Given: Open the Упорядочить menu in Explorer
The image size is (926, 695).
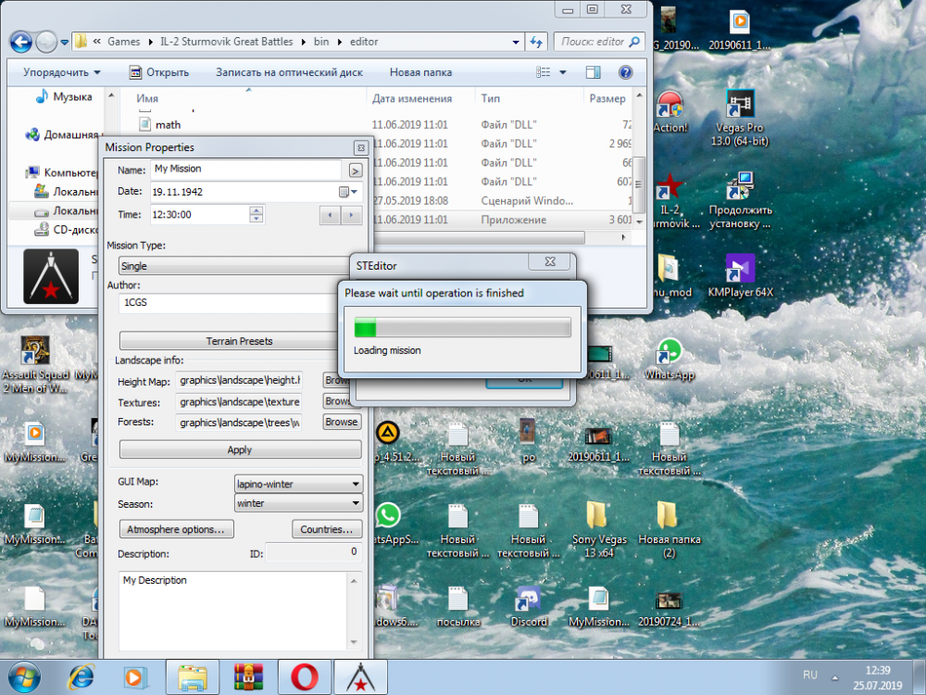Looking at the screenshot, I should coord(61,72).
